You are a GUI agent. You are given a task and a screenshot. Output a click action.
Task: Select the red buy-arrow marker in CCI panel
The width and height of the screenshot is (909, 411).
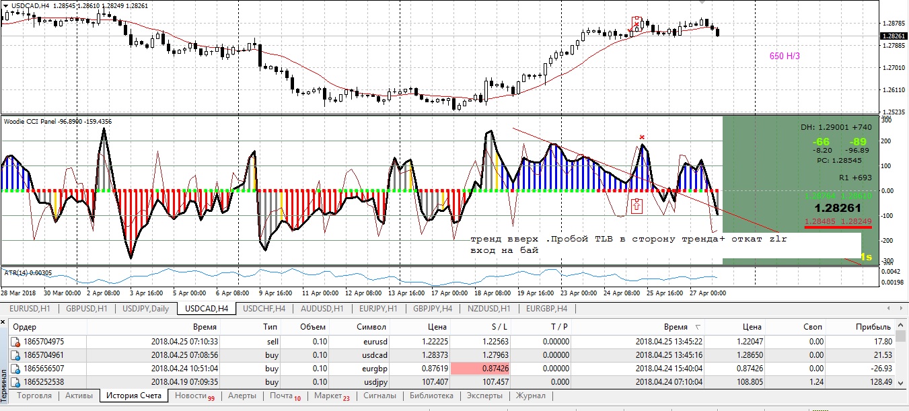tap(637, 206)
